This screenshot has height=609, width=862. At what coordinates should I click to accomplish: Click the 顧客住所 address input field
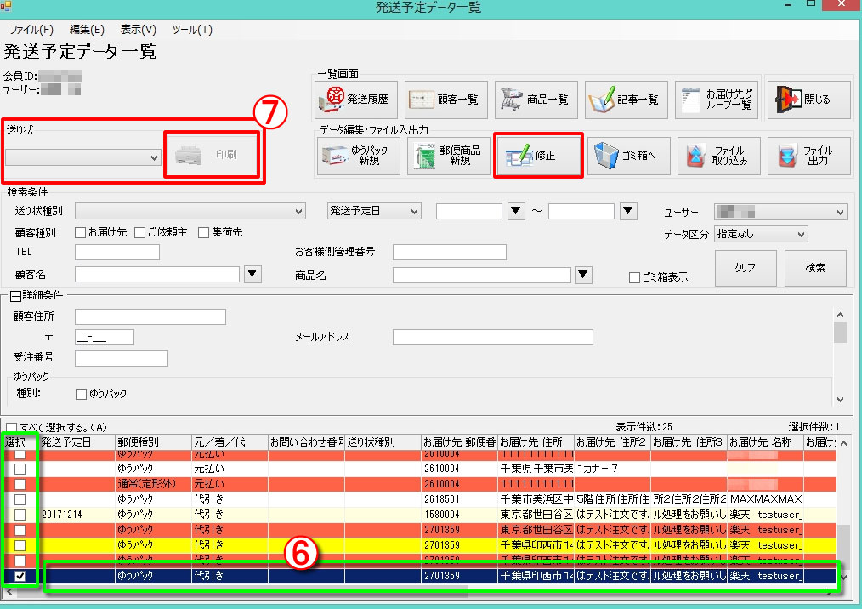[150, 316]
